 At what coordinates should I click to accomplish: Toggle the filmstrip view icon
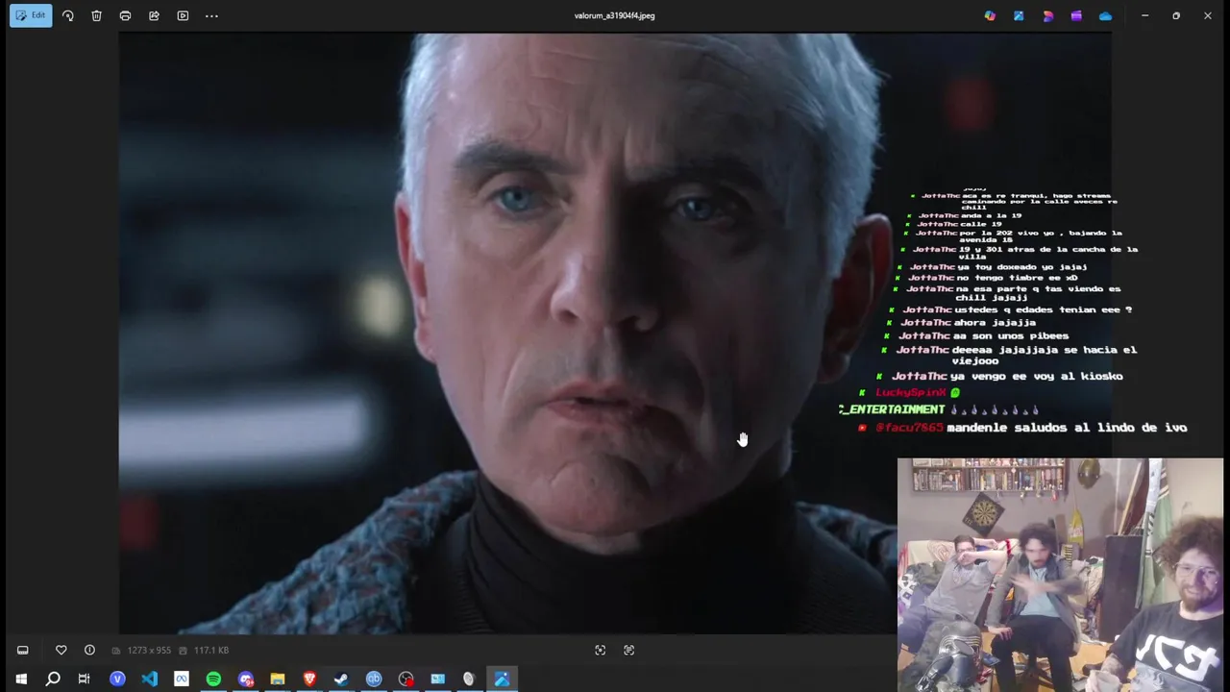pos(23,650)
